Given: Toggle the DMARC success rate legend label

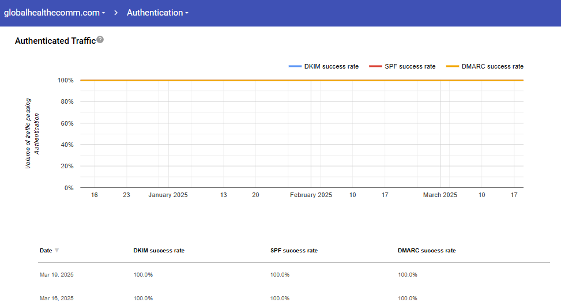Looking at the screenshot, I should (x=492, y=67).
